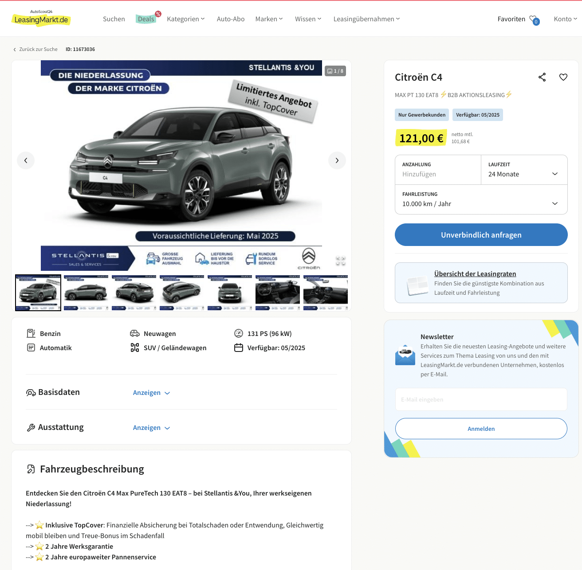Click the image counter 1/8 badge
This screenshot has height=570, width=582.
click(x=335, y=71)
